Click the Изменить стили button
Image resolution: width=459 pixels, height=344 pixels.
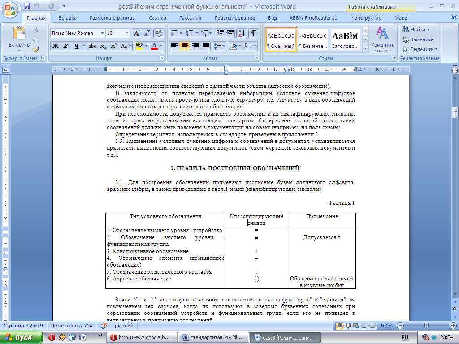(x=383, y=40)
